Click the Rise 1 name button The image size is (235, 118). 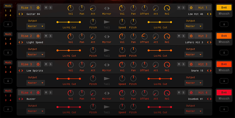click(27, 8)
